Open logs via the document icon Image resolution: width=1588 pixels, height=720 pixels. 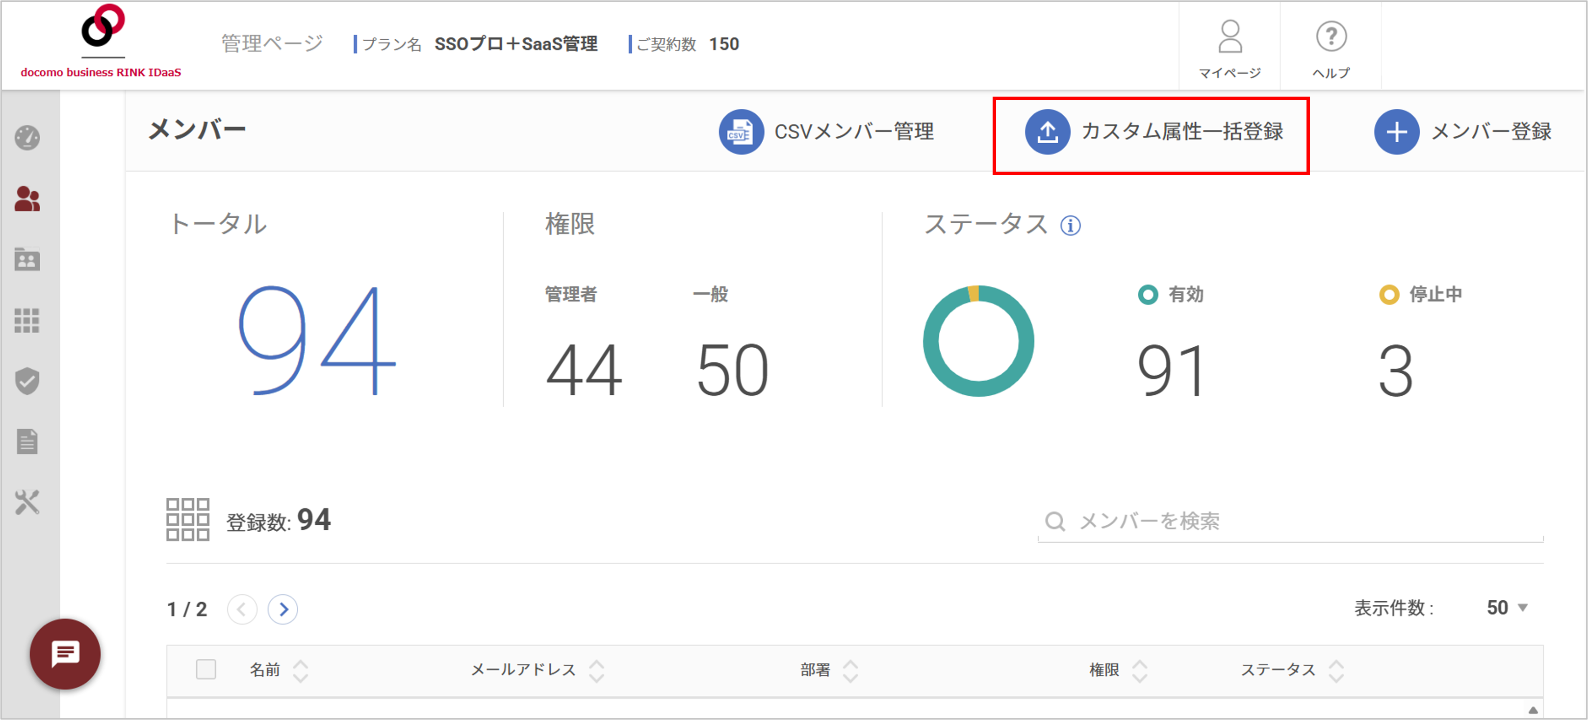28,441
